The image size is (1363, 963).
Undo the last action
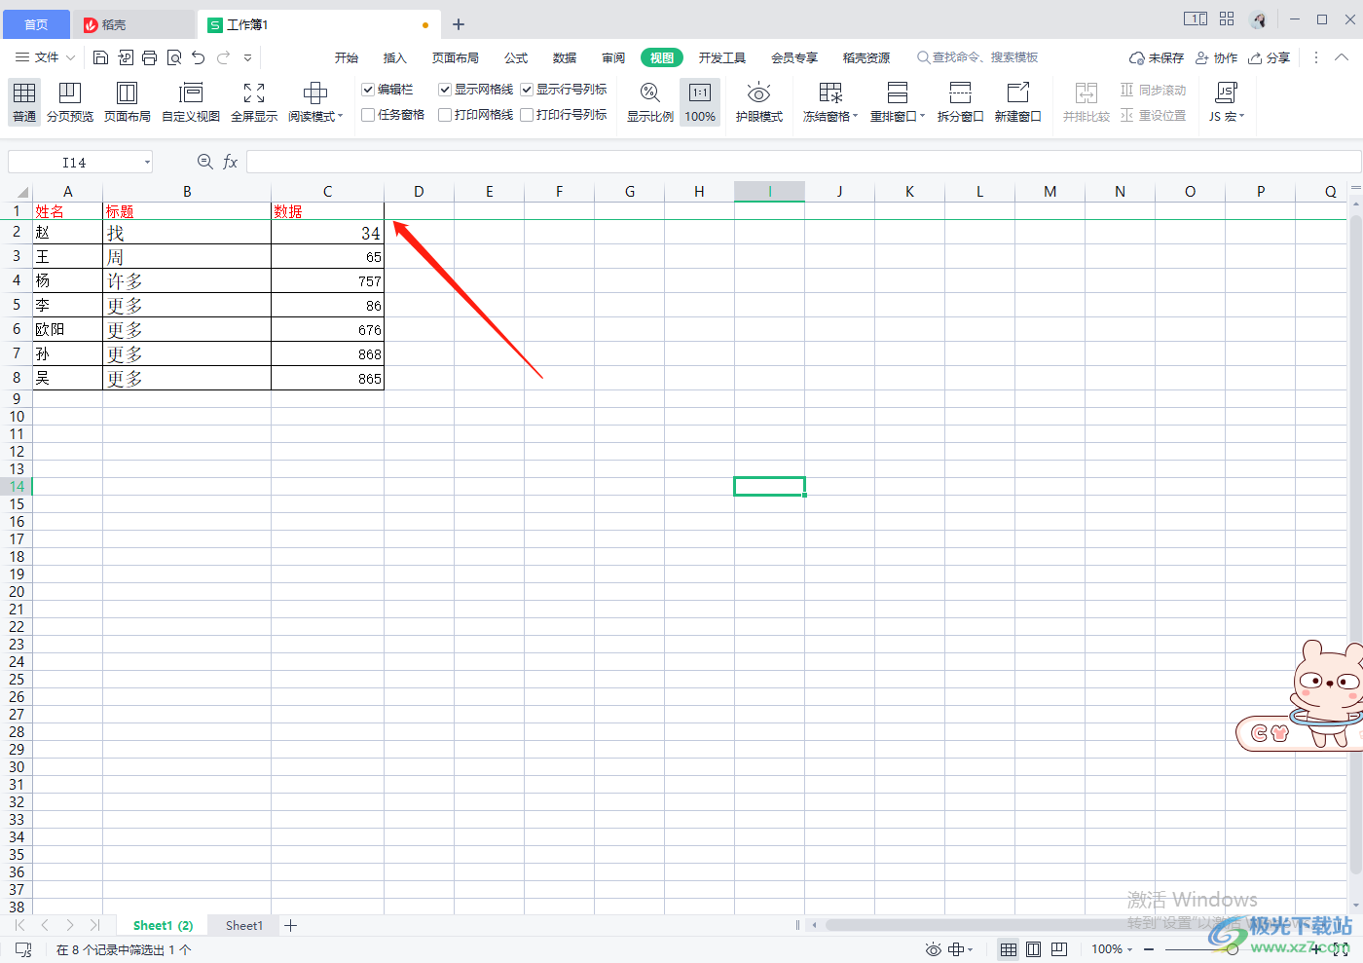pos(199,57)
